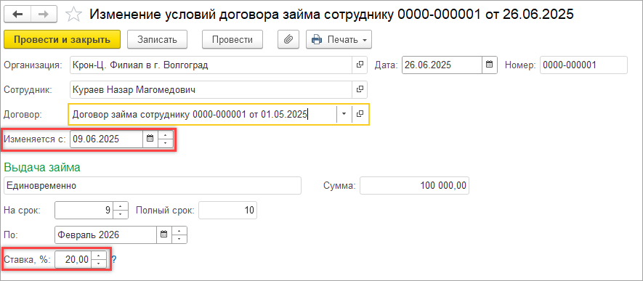Click into the Договор input field
The width and height of the screenshot is (643, 281).
pos(203,114)
